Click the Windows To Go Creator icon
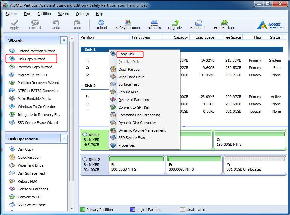The image size is (290, 215). click(12, 106)
